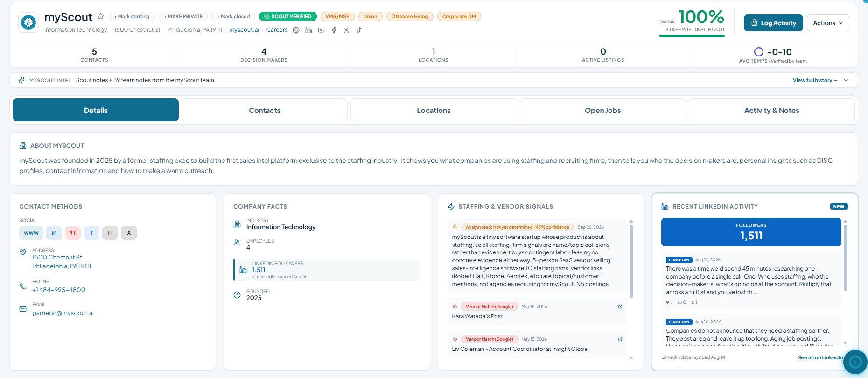Click the Industry building icon

pyautogui.click(x=237, y=224)
